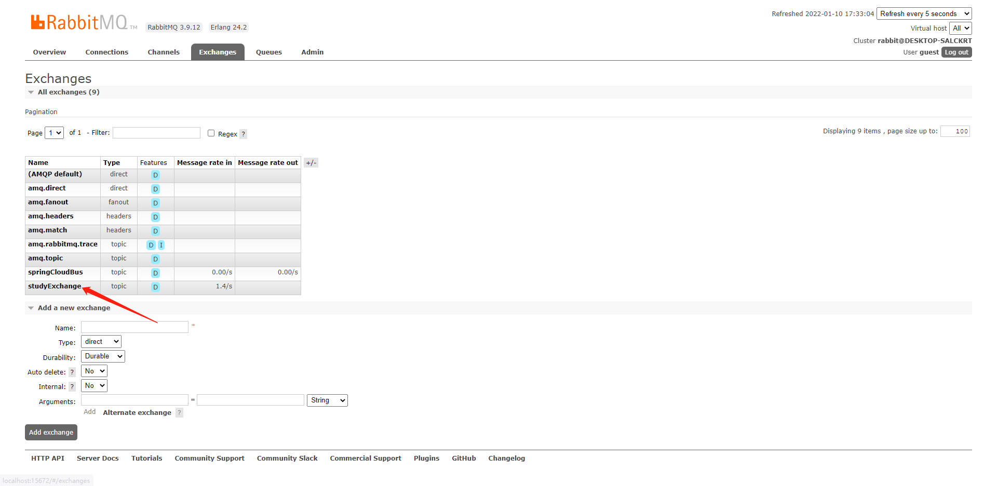Screen dimensions: 997x486
Task: Focus the page size field showing 100
Action: (x=955, y=131)
